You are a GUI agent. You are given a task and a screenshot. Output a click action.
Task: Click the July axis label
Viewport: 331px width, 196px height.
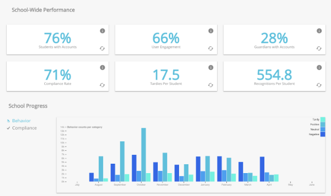(77, 185)
